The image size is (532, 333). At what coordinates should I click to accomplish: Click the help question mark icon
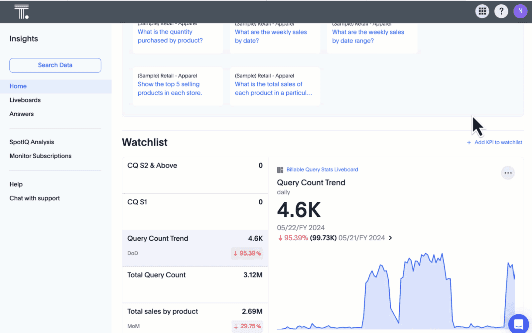tap(501, 11)
